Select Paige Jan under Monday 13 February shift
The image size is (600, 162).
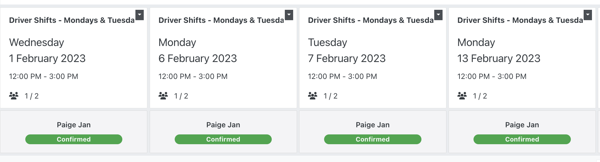pyautogui.click(x=522, y=125)
